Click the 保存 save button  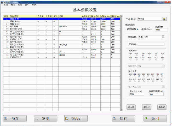[x=123, y=118]
